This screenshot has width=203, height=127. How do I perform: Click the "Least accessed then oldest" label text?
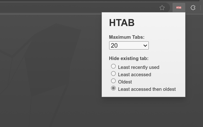coord(147,89)
